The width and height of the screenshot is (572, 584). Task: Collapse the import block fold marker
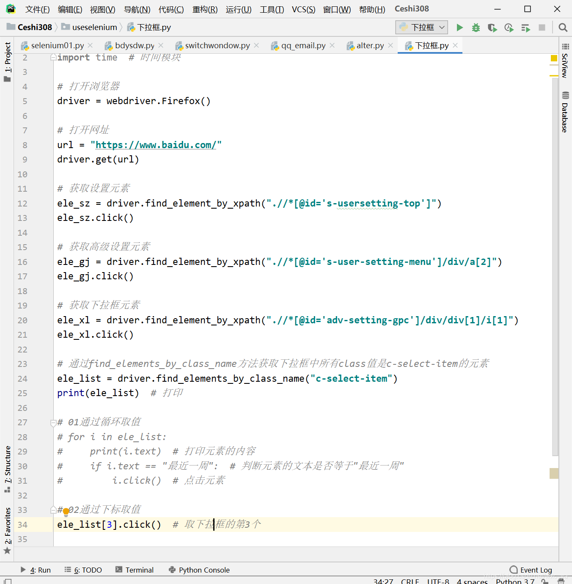tap(53, 58)
